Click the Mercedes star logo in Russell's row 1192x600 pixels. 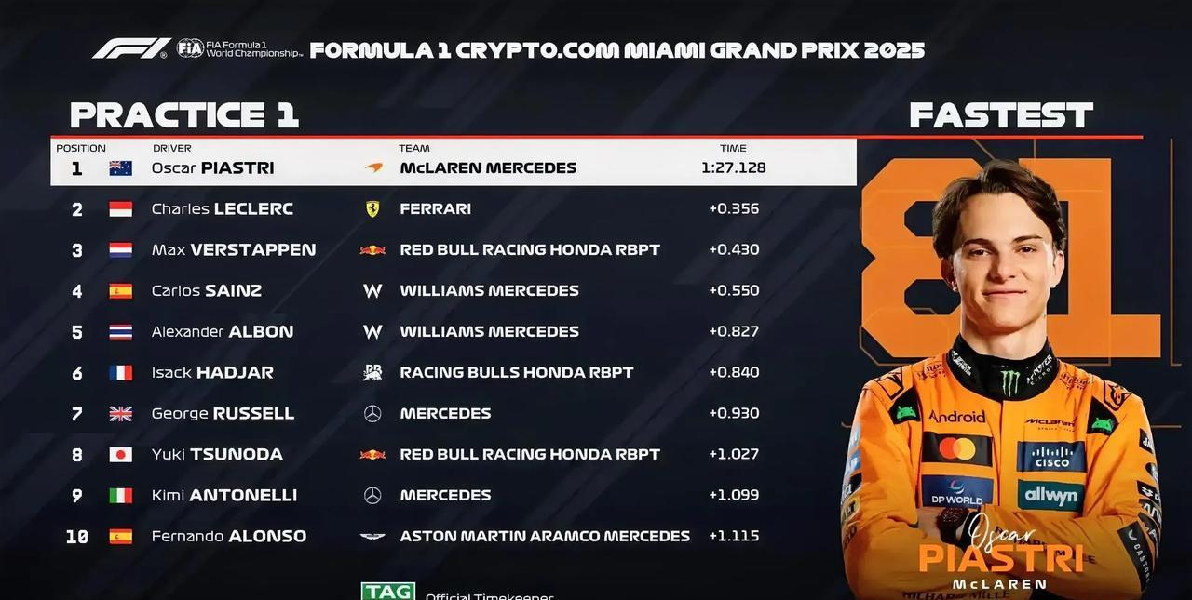(x=372, y=413)
